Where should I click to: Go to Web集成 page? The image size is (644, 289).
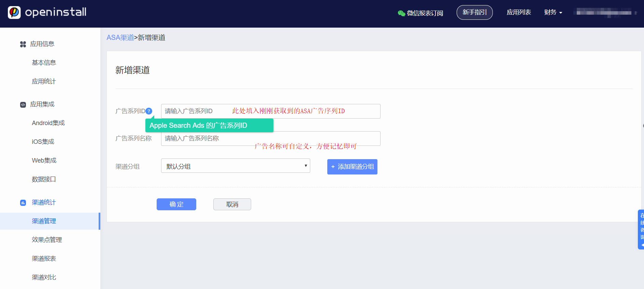tap(44, 161)
